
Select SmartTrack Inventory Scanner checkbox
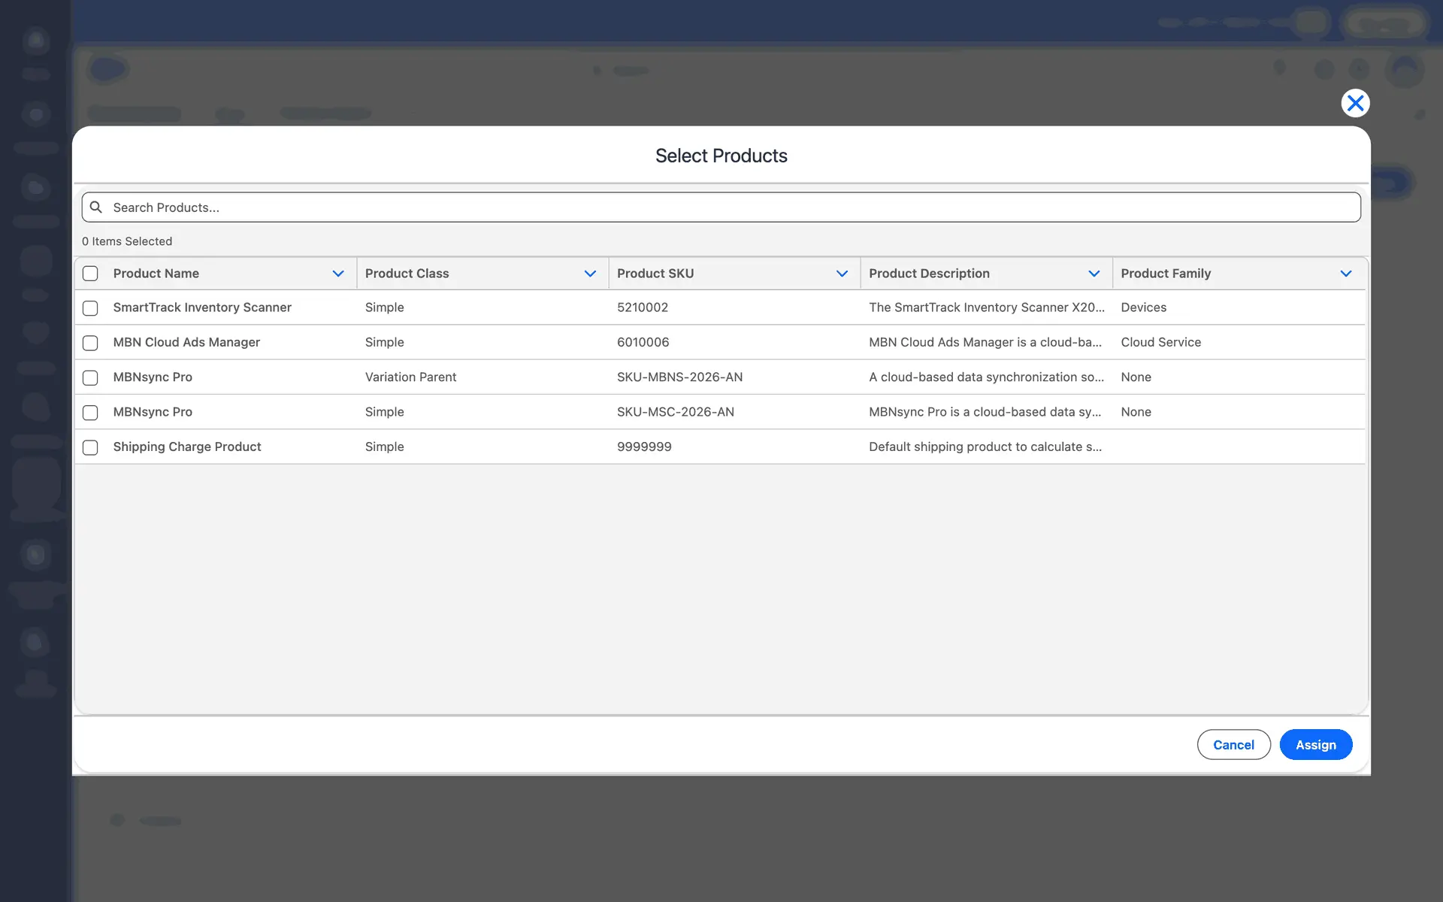[x=90, y=308]
